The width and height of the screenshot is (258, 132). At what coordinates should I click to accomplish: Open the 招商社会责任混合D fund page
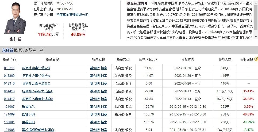(36, 68)
